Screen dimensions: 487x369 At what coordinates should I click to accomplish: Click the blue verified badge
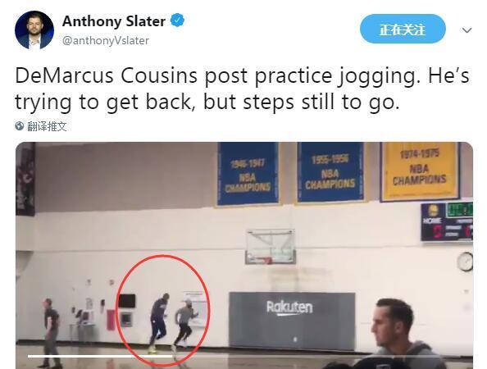[x=177, y=20]
